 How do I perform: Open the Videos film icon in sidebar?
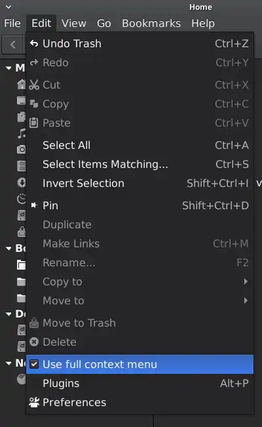pos(21,166)
